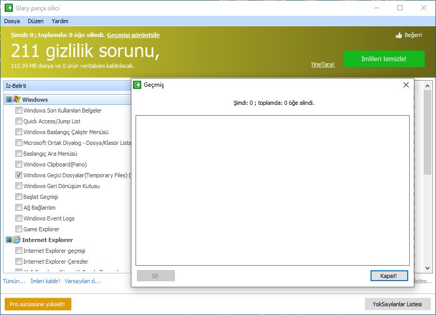Toggle the Internet Explorer group checkbox
Viewport: 436px width, 315px height.
(x=9, y=239)
